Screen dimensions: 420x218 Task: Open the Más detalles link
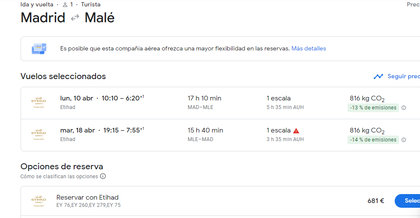pyautogui.click(x=309, y=48)
